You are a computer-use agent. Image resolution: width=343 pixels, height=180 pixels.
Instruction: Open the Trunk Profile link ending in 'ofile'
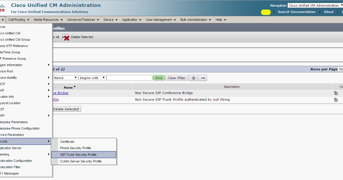tap(55, 100)
